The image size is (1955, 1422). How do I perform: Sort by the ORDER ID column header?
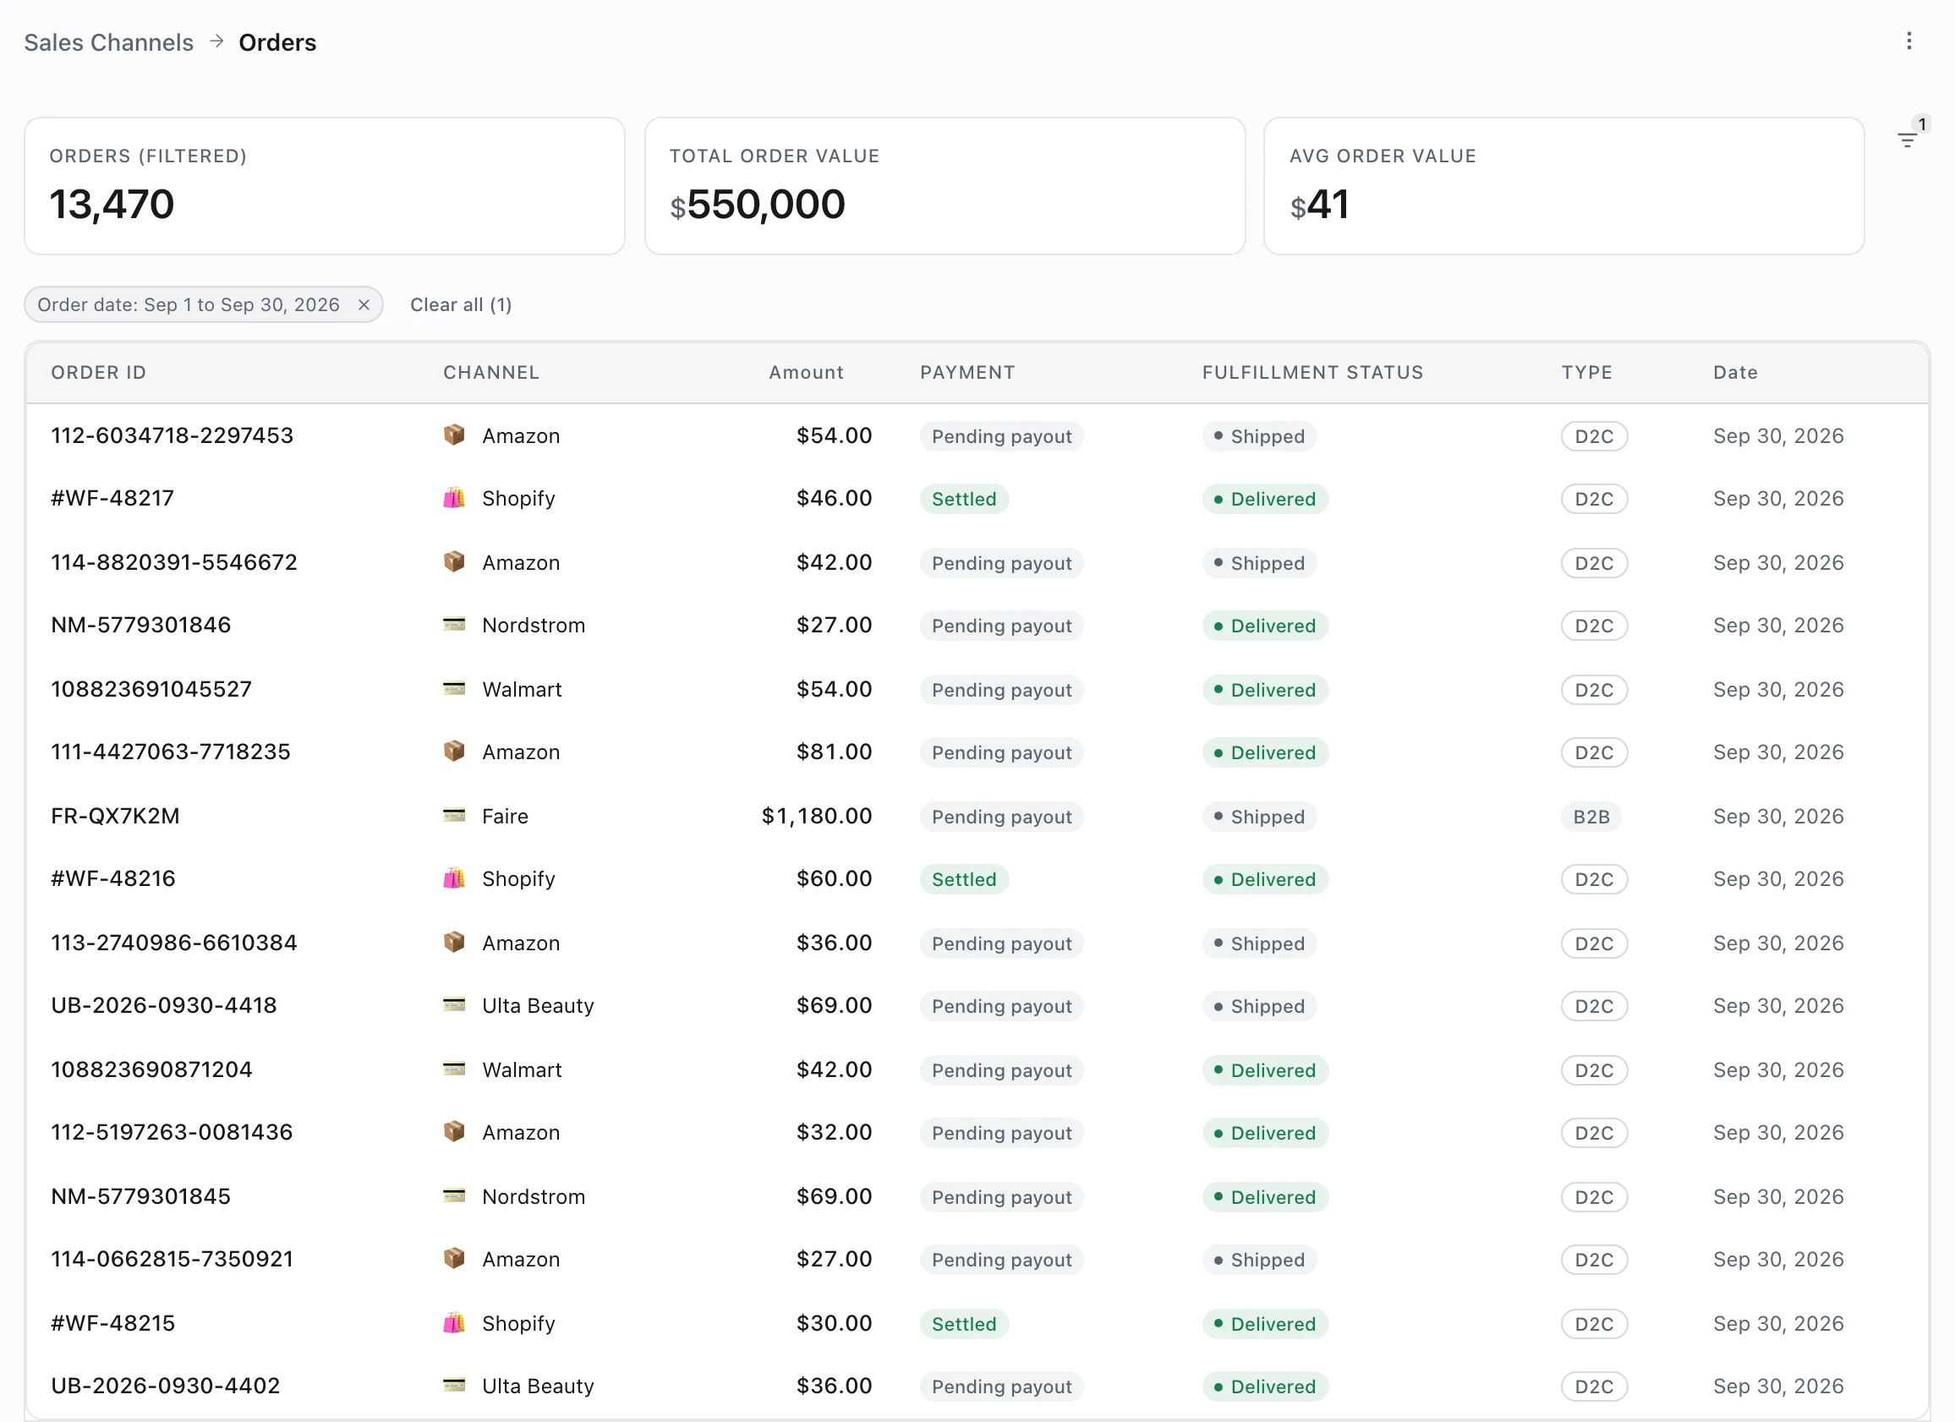98,372
